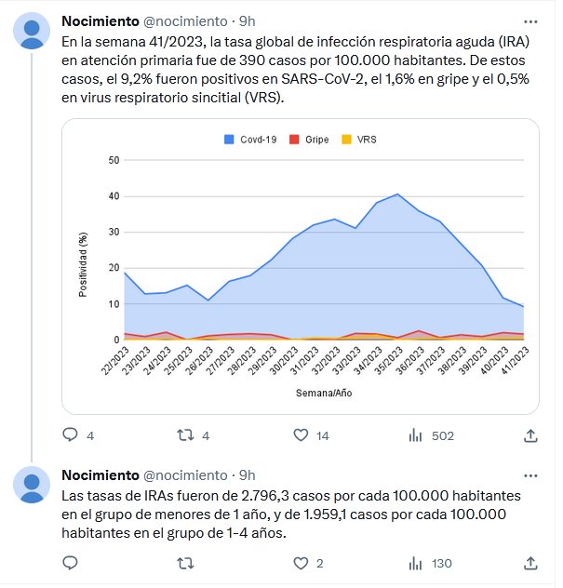Image resolution: width=563 pixels, height=588 pixels.
Task: Click the red Gripe legend swatch
Action: click(294, 140)
